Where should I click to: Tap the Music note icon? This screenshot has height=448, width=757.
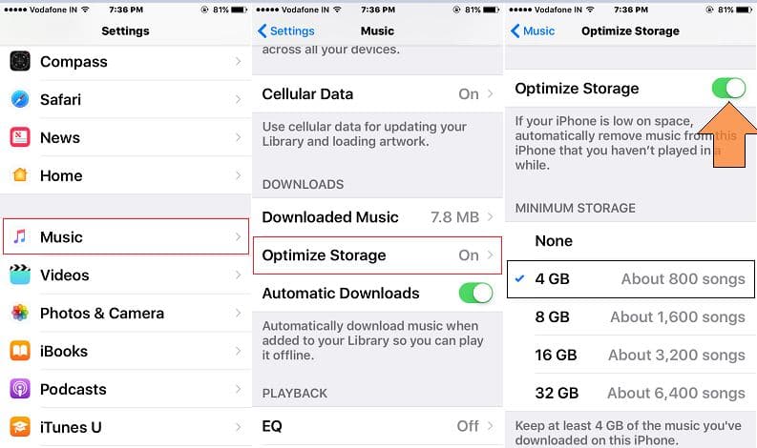pos(20,236)
